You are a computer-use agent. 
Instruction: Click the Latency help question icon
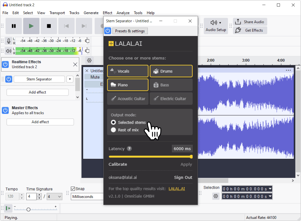[129, 149]
